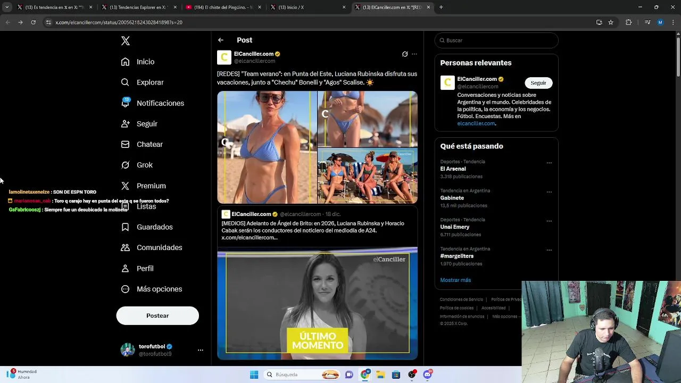Open Discord from the taskbar
The width and height of the screenshot is (681, 383).
coord(427,374)
